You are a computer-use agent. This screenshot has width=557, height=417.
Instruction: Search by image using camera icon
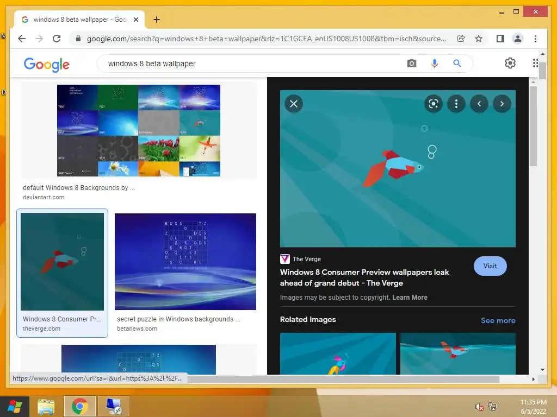(x=412, y=64)
